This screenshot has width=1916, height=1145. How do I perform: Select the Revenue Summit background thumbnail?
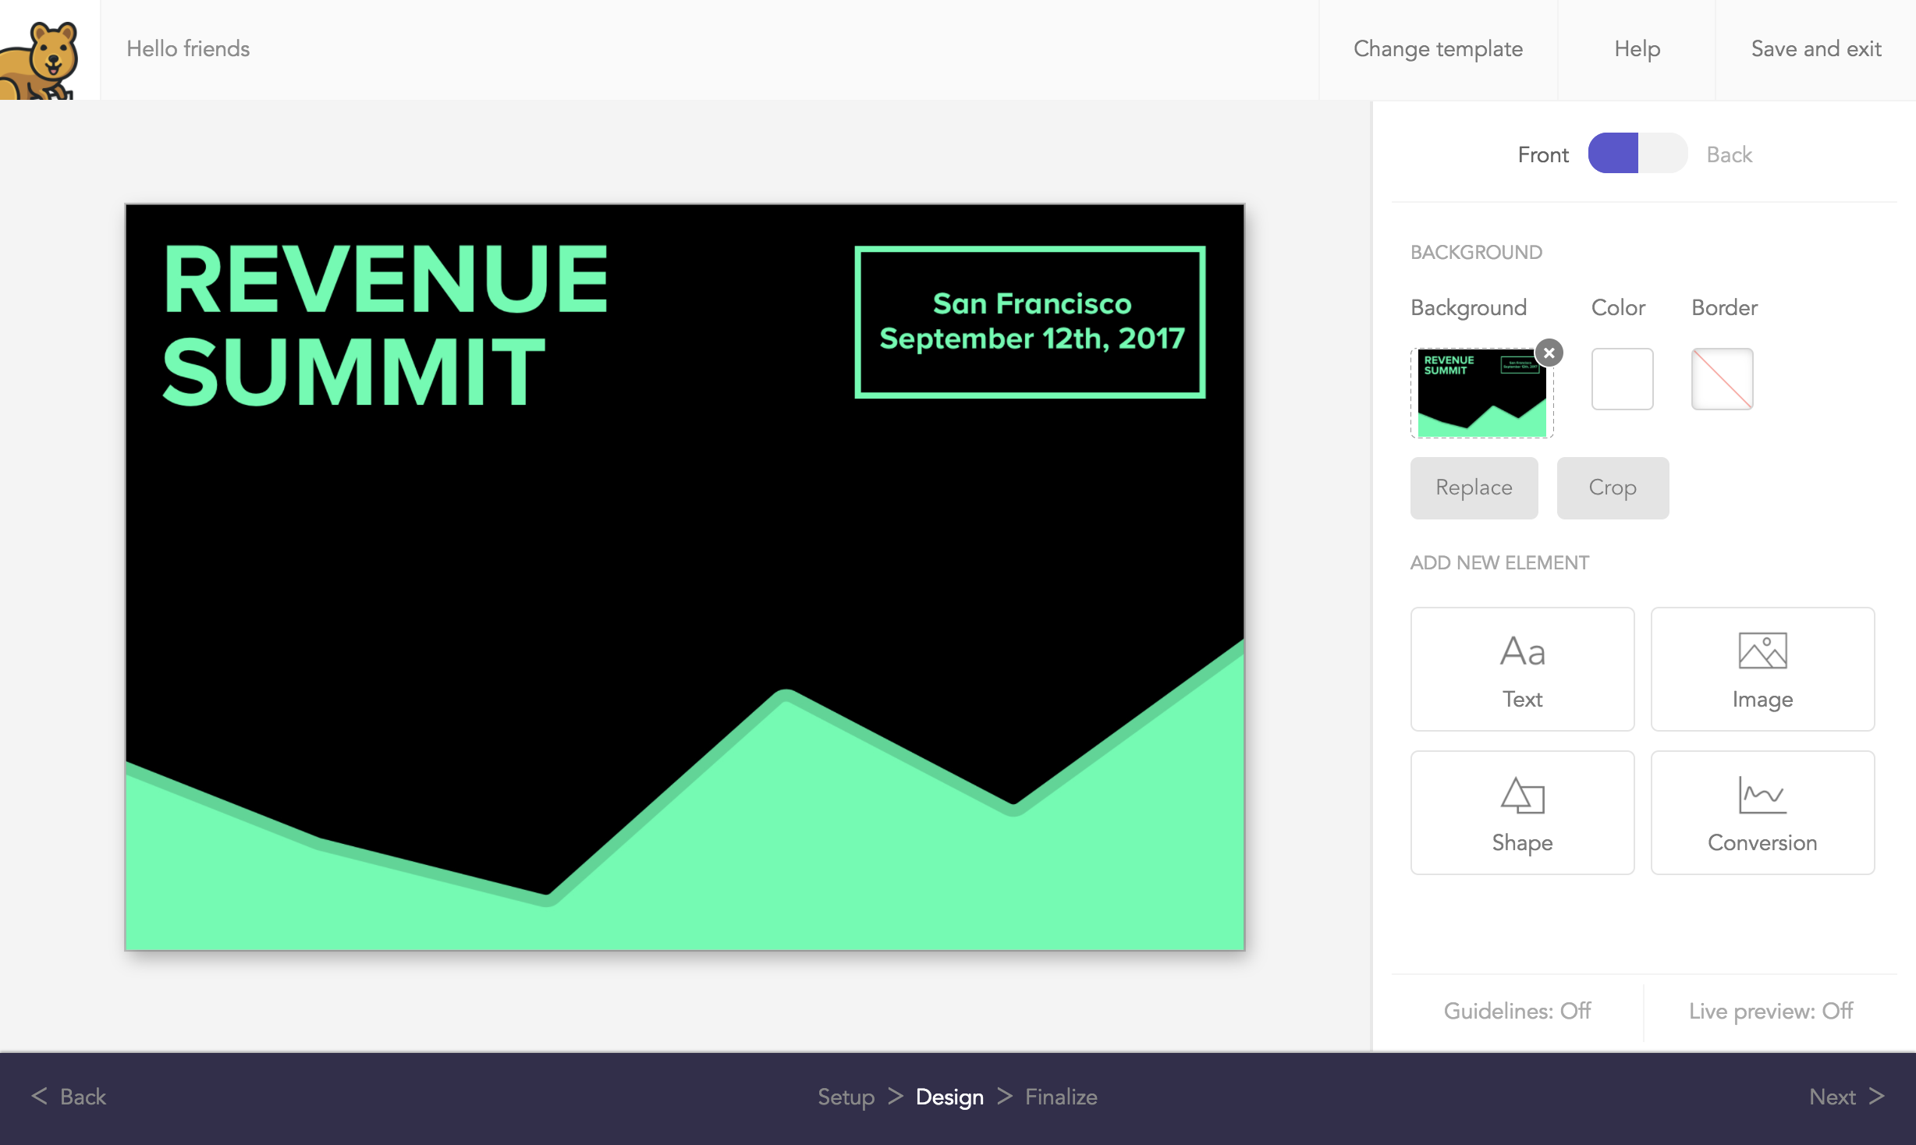click(1481, 394)
